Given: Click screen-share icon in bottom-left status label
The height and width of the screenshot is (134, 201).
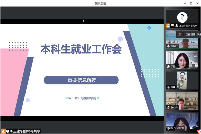Looking at the screenshot, I should 8,131.
